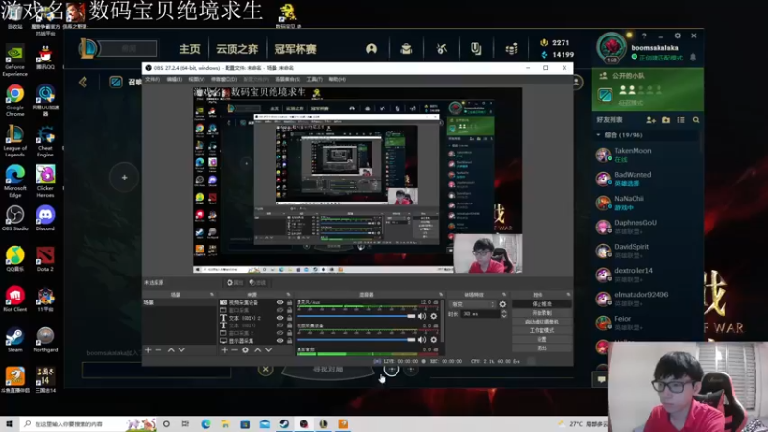Open the Collection icon in League client

[406, 49]
